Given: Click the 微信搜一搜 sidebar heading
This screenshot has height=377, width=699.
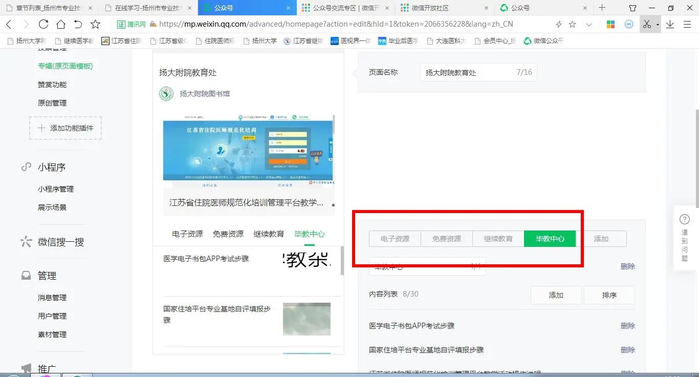Looking at the screenshot, I should (61, 242).
